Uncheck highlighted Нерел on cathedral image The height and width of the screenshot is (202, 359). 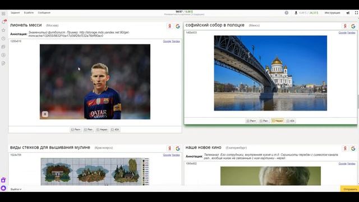[278, 121]
